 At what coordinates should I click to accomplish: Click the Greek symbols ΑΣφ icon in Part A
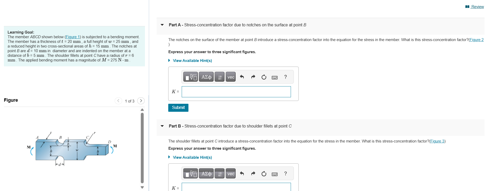[206, 77]
